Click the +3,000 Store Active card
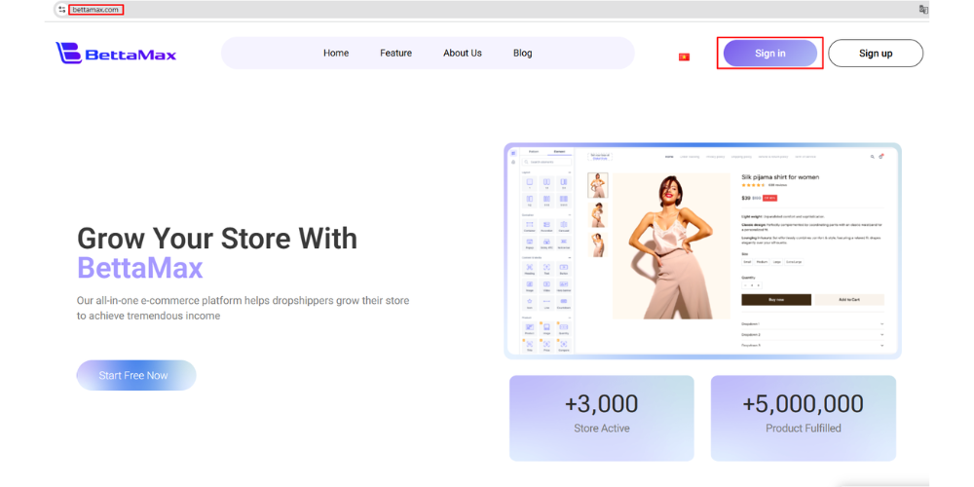 601,418
